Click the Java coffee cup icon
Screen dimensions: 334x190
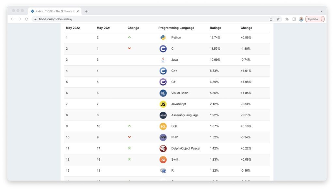pos(163,60)
